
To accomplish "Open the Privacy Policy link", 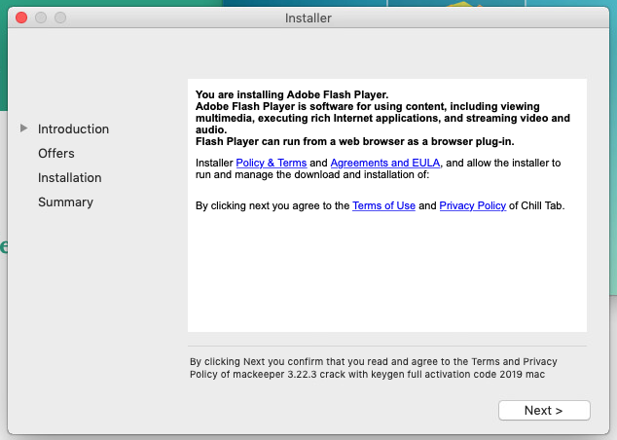I will coord(473,205).
